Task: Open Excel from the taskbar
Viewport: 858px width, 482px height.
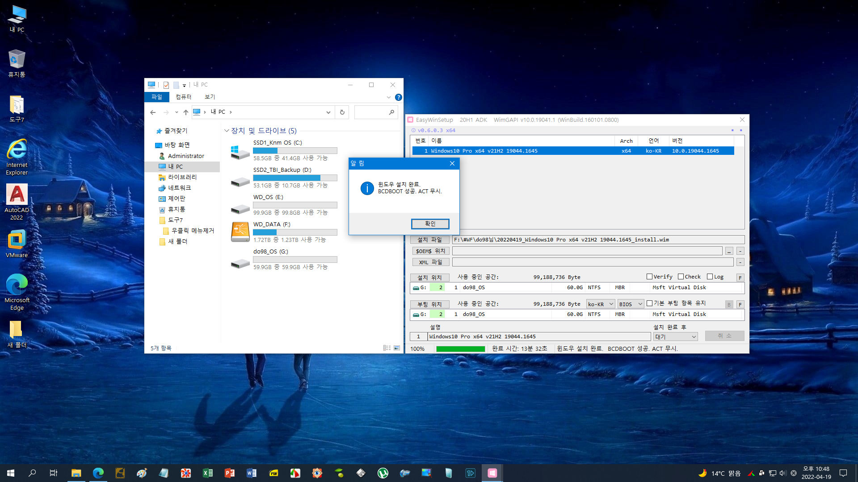Action: pos(208,473)
